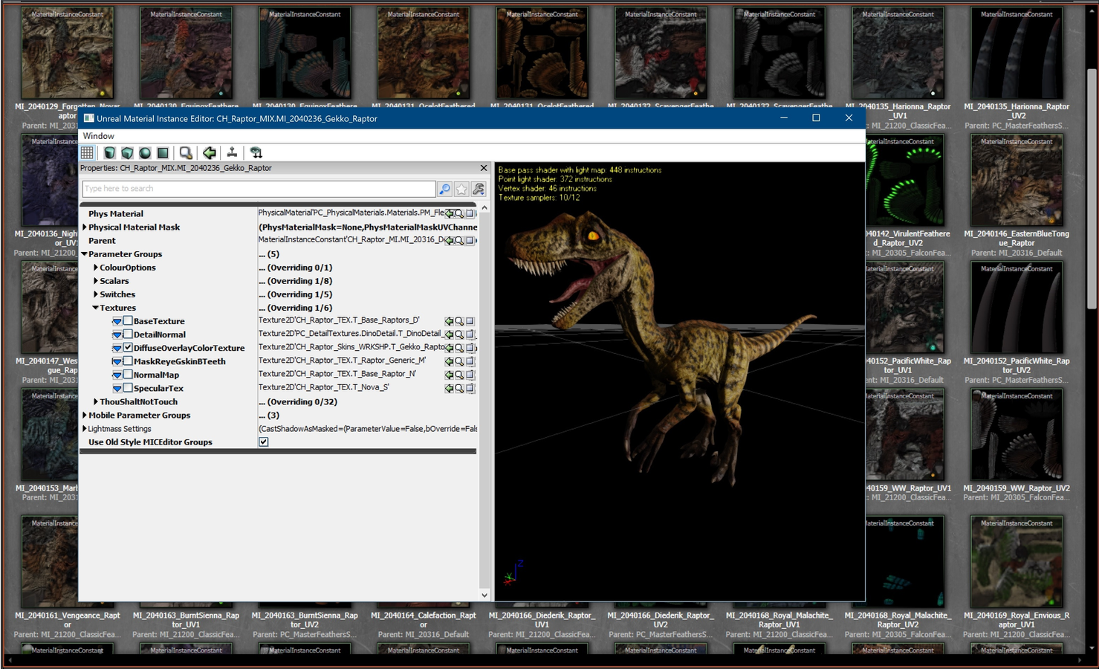1099x669 pixels.
Task: Expand Switches group
Action: (x=96, y=294)
